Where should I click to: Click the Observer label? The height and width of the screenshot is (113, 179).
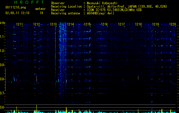click(58, 3)
